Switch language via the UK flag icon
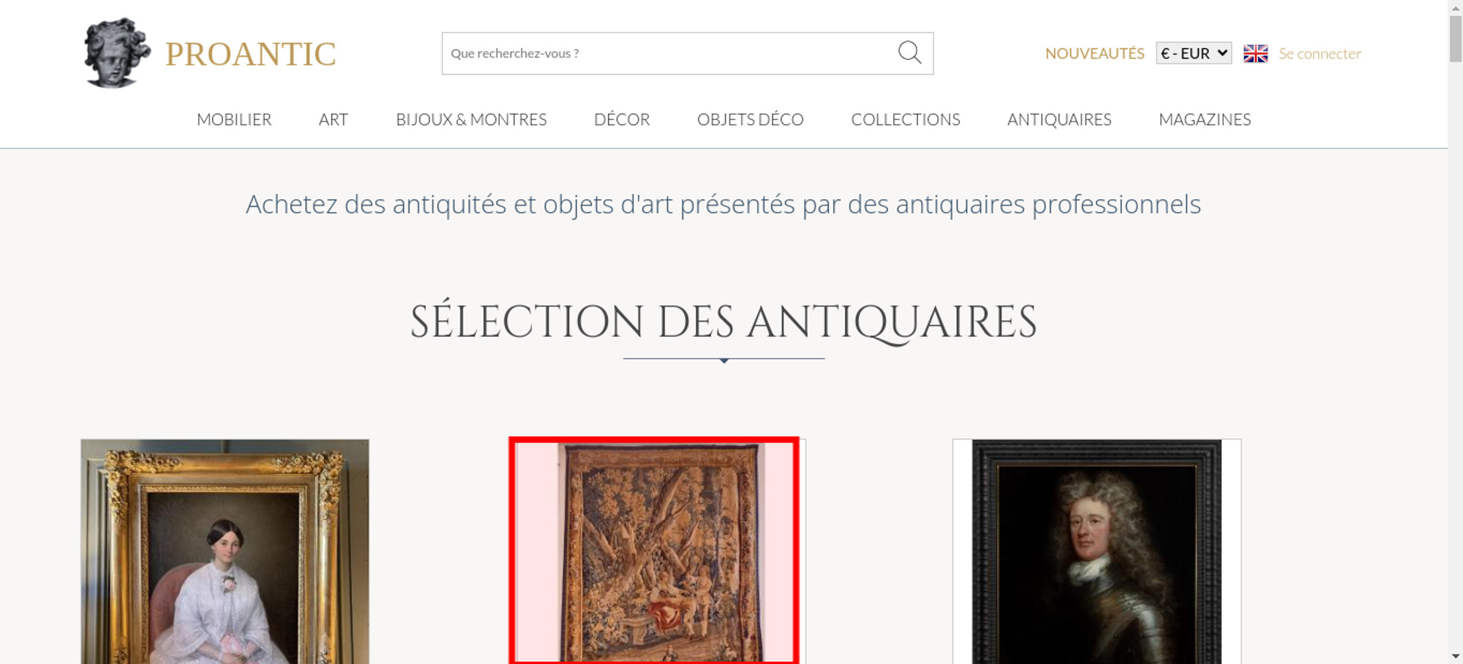1463x664 pixels. [x=1255, y=53]
